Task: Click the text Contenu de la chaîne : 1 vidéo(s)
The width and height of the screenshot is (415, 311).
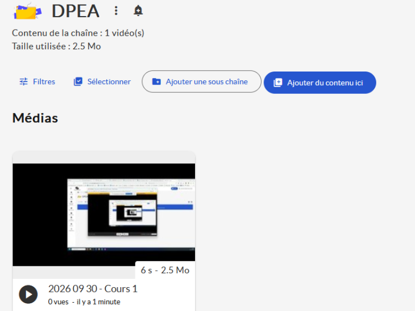Action: pos(78,33)
